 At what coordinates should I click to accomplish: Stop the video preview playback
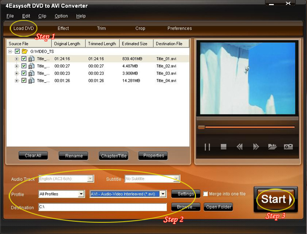pyautogui.click(x=224, y=147)
